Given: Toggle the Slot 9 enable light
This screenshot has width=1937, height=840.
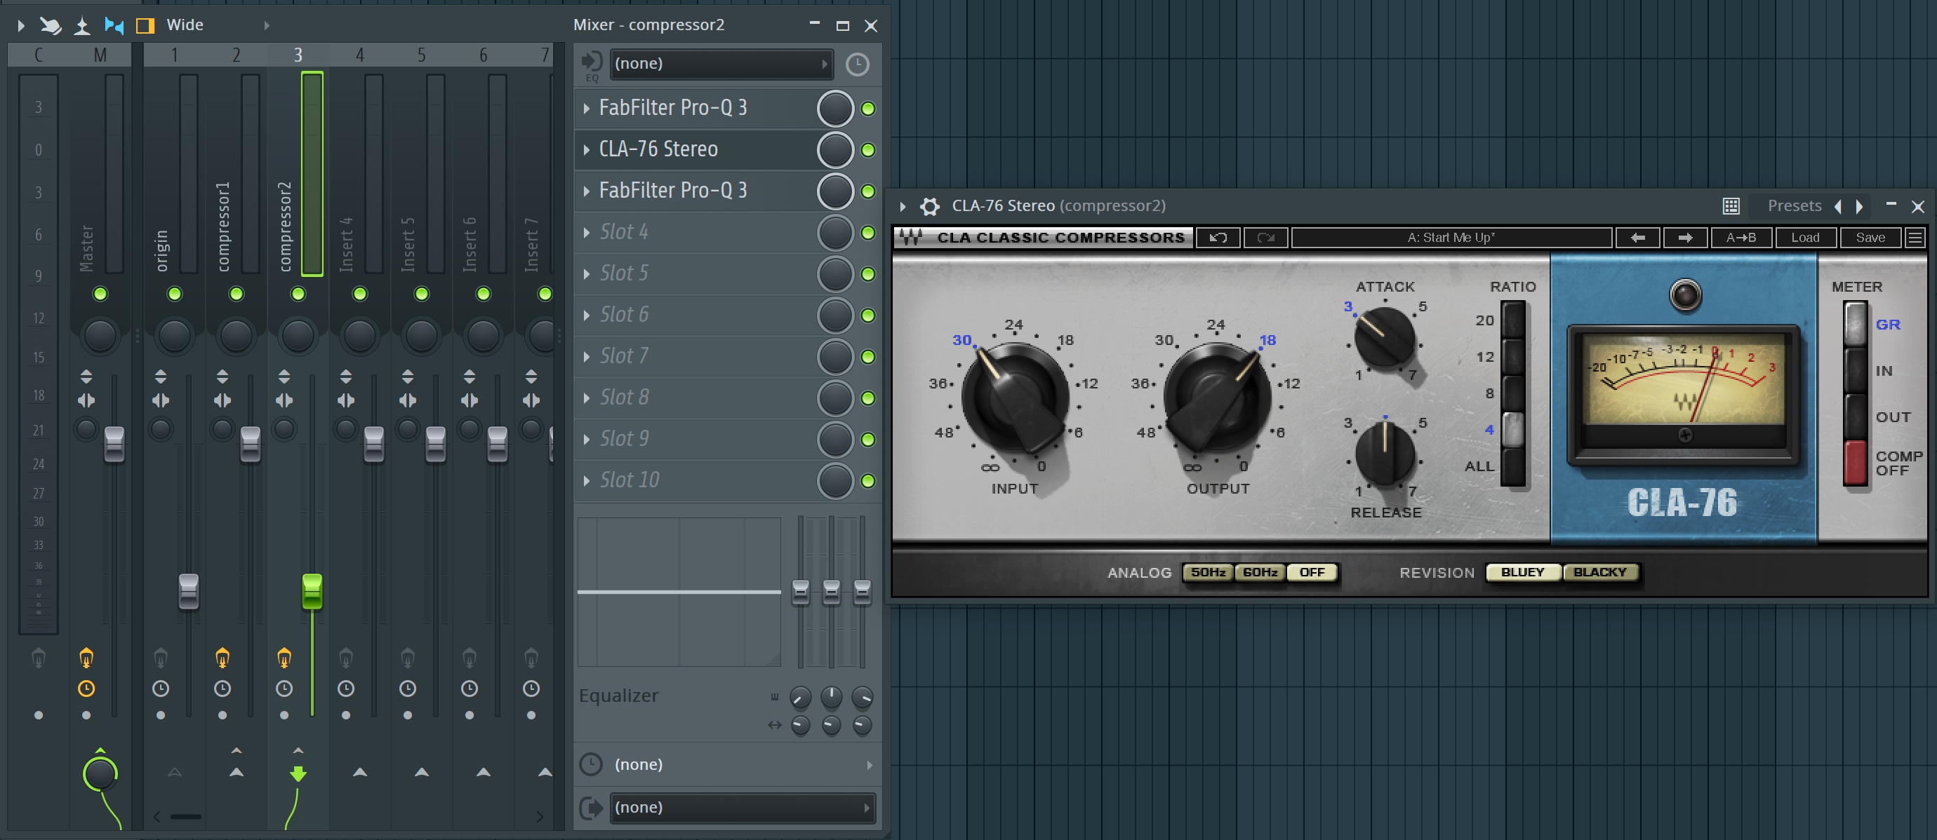Looking at the screenshot, I should click(867, 440).
